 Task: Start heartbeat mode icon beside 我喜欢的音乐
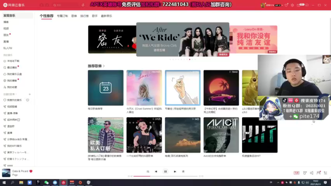point(28,100)
